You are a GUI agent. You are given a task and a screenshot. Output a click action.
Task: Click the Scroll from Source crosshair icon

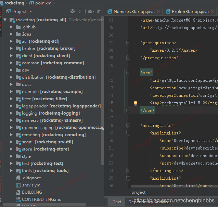tap(73, 11)
